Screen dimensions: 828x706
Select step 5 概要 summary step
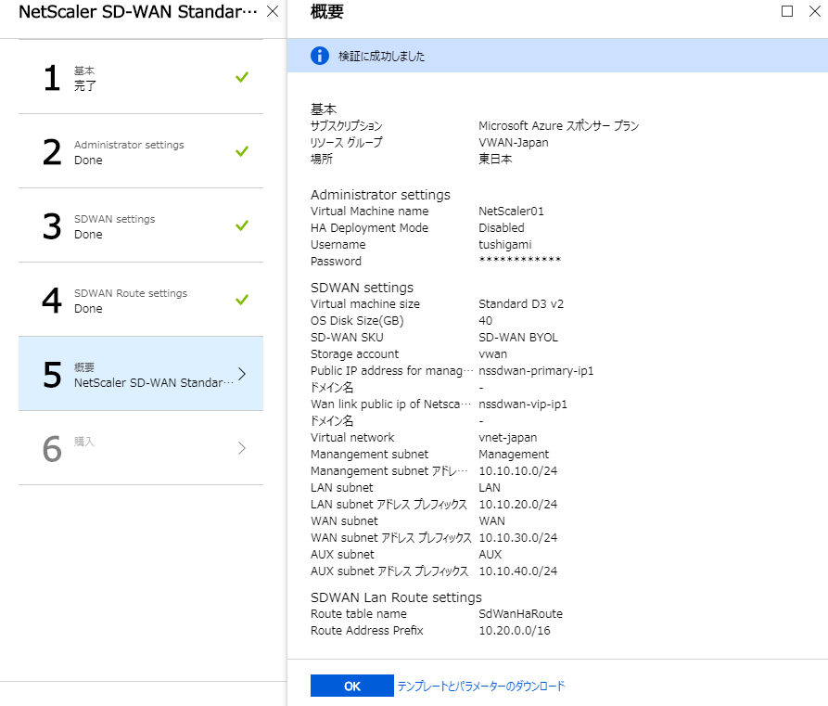(141, 374)
